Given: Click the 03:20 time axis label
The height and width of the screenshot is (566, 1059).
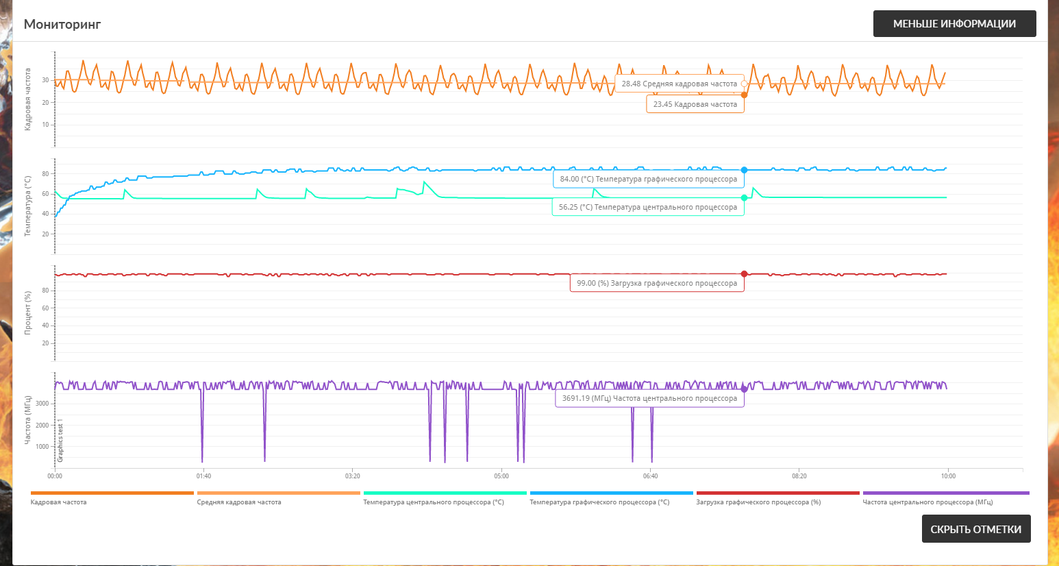Looking at the screenshot, I should pos(353,476).
